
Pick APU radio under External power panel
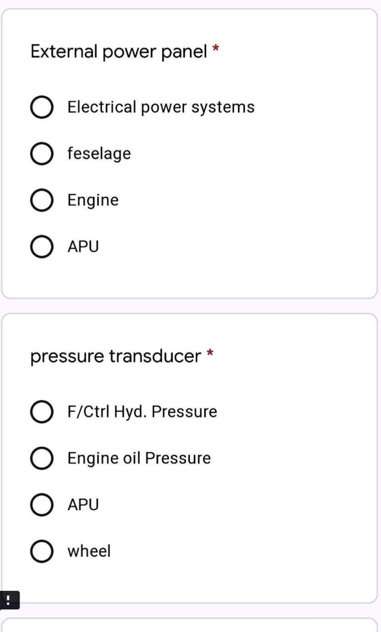click(x=42, y=246)
